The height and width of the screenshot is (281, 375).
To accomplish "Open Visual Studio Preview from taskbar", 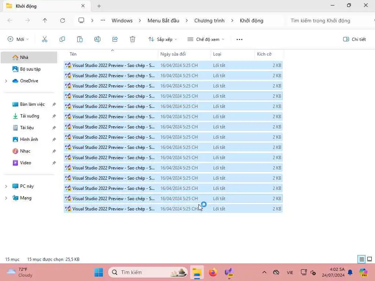I will tap(229, 272).
